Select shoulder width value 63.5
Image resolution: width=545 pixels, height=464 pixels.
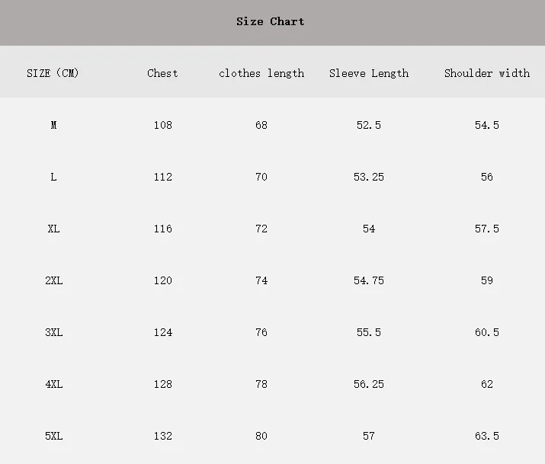(x=487, y=436)
